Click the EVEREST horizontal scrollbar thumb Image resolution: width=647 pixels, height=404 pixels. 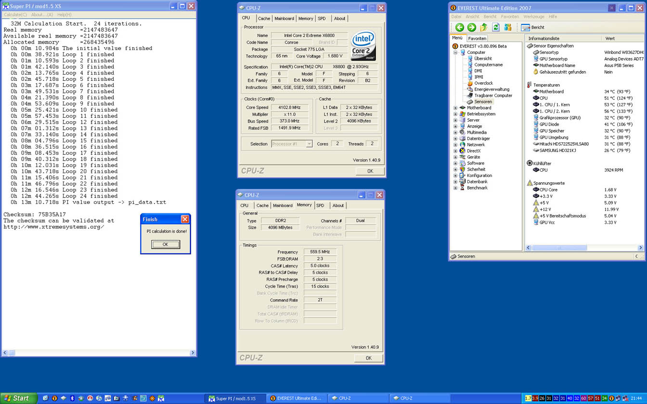(559, 248)
